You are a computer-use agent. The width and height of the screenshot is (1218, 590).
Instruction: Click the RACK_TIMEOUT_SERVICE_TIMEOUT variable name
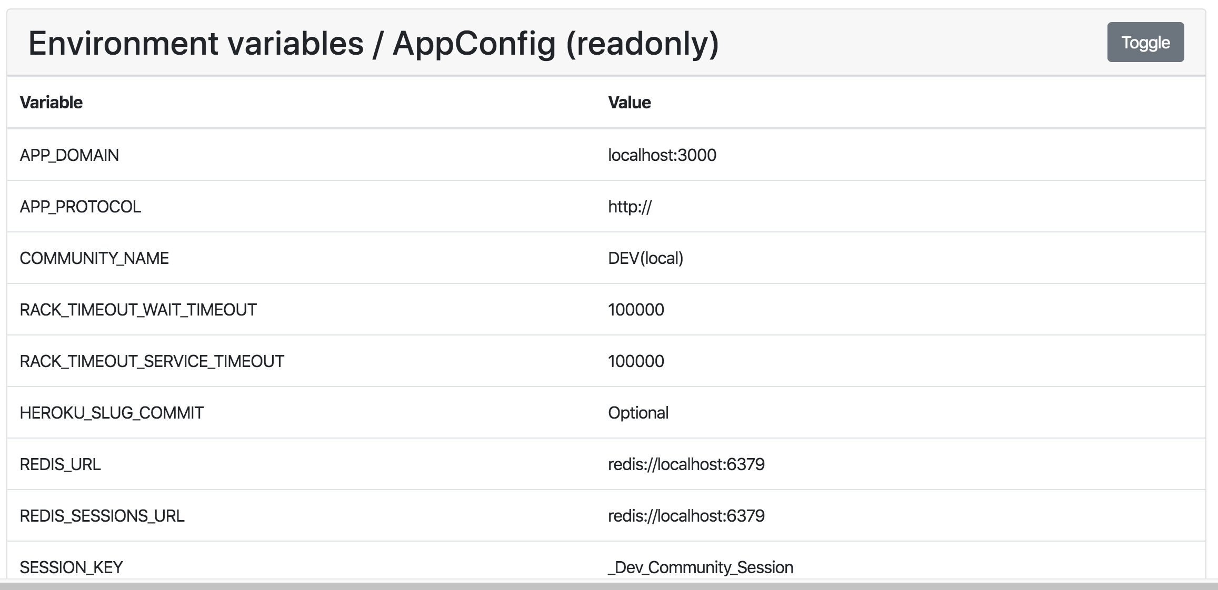pos(152,361)
